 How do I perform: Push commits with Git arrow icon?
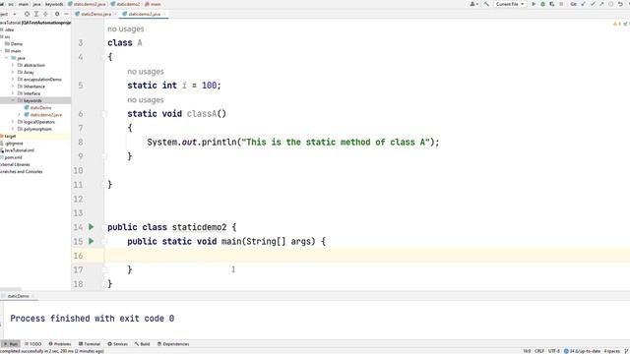pos(601,4)
